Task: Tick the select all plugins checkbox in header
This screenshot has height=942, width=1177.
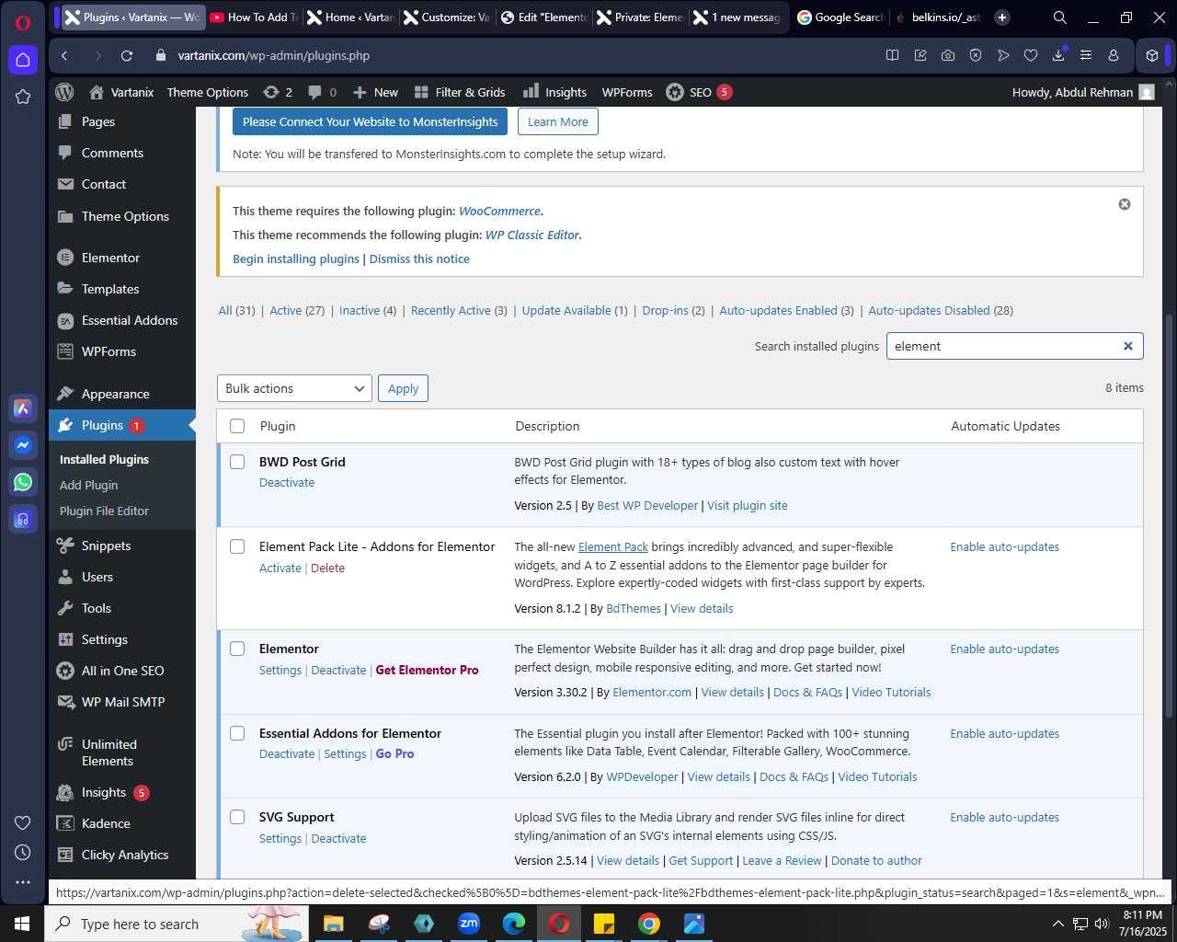Action: click(237, 426)
